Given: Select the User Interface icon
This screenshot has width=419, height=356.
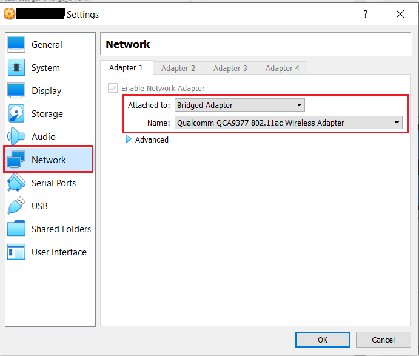Looking at the screenshot, I should (x=16, y=252).
